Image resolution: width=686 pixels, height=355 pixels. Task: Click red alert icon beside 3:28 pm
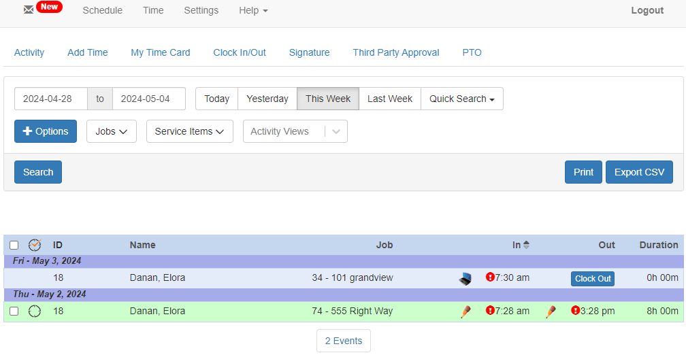(x=575, y=311)
